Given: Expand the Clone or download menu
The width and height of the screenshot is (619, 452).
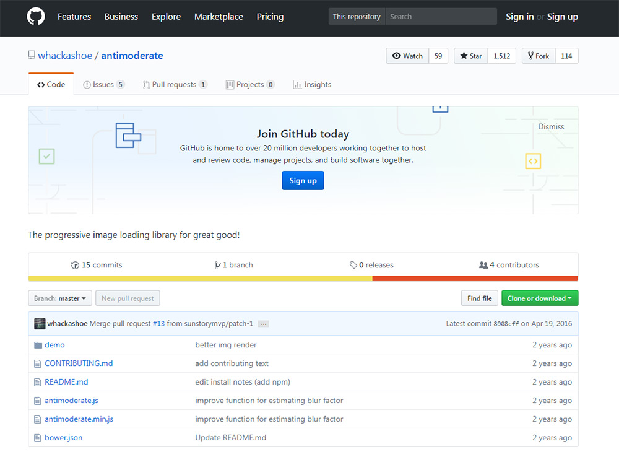Looking at the screenshot, I should pyautogui.click(x=539, y=298).
